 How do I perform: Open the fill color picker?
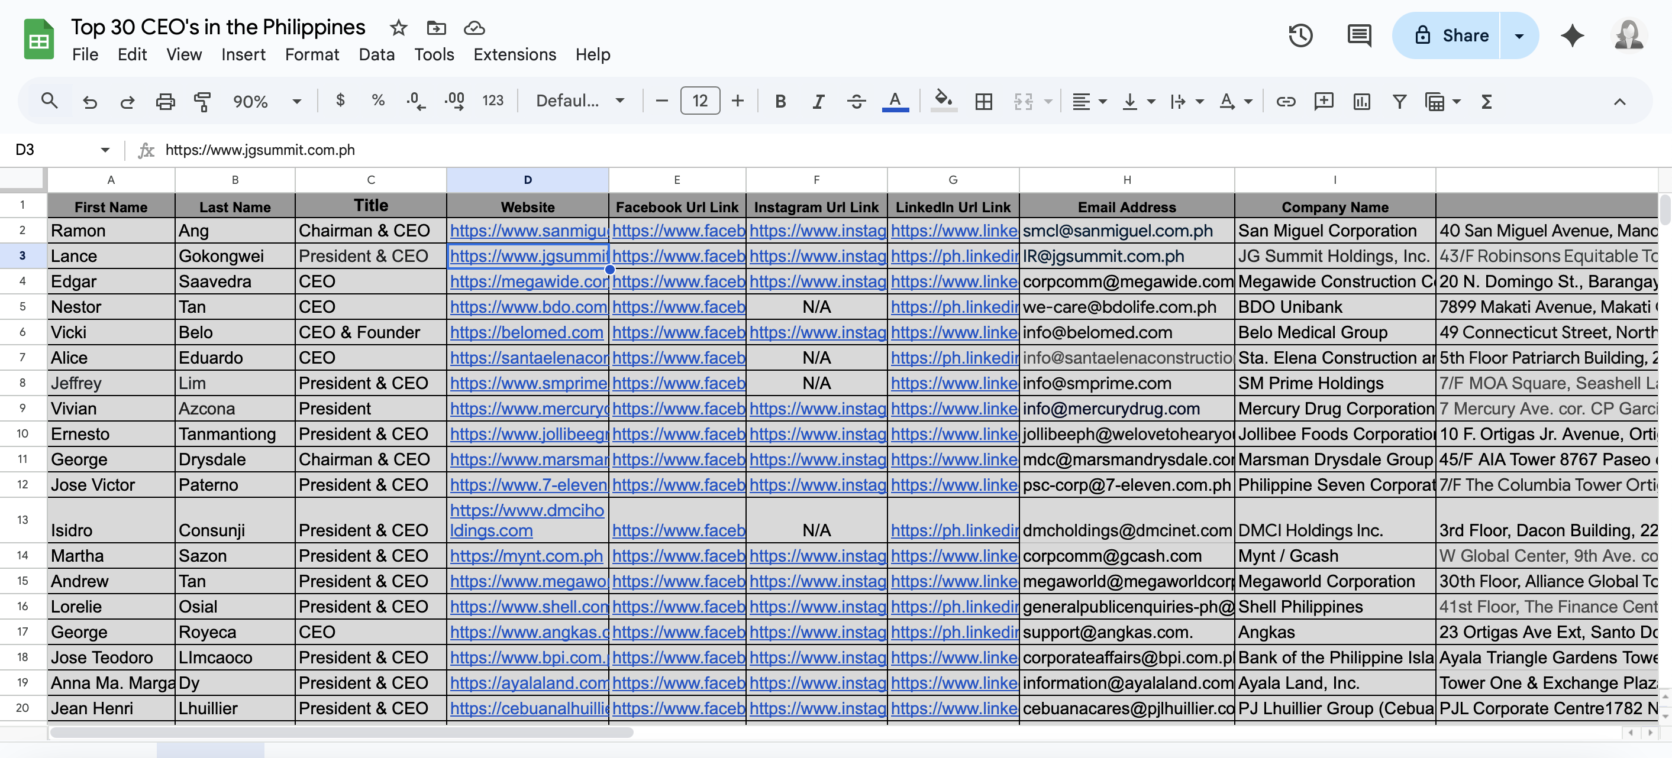tap(943, 101)
